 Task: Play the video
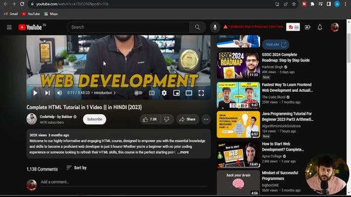(35, 93)
